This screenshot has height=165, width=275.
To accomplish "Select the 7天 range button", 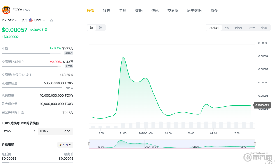I will click(227, 28).
